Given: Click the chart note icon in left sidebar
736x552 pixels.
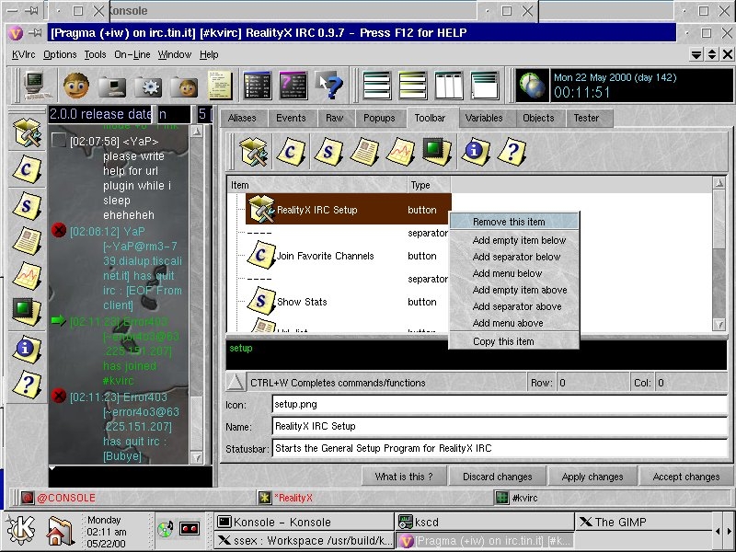Looking at the screenshot, I should (27, 276).
